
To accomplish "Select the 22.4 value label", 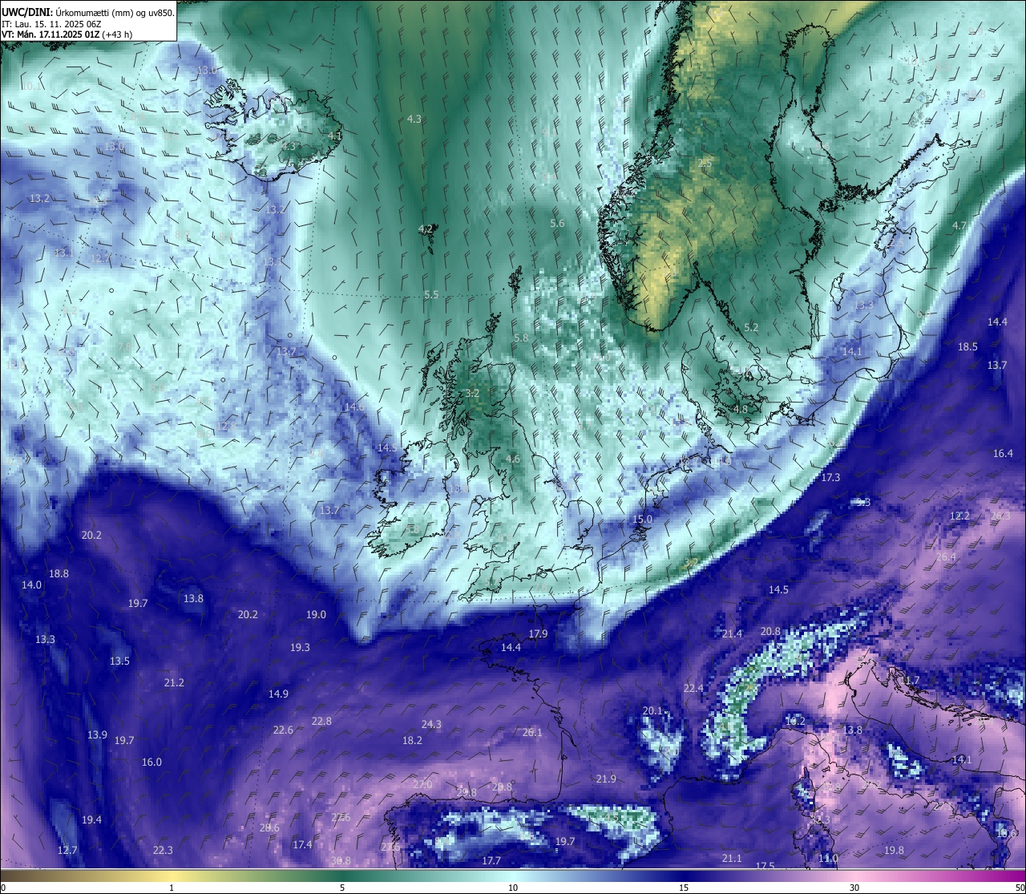I will pyautogui.click(x=693, y=688).
